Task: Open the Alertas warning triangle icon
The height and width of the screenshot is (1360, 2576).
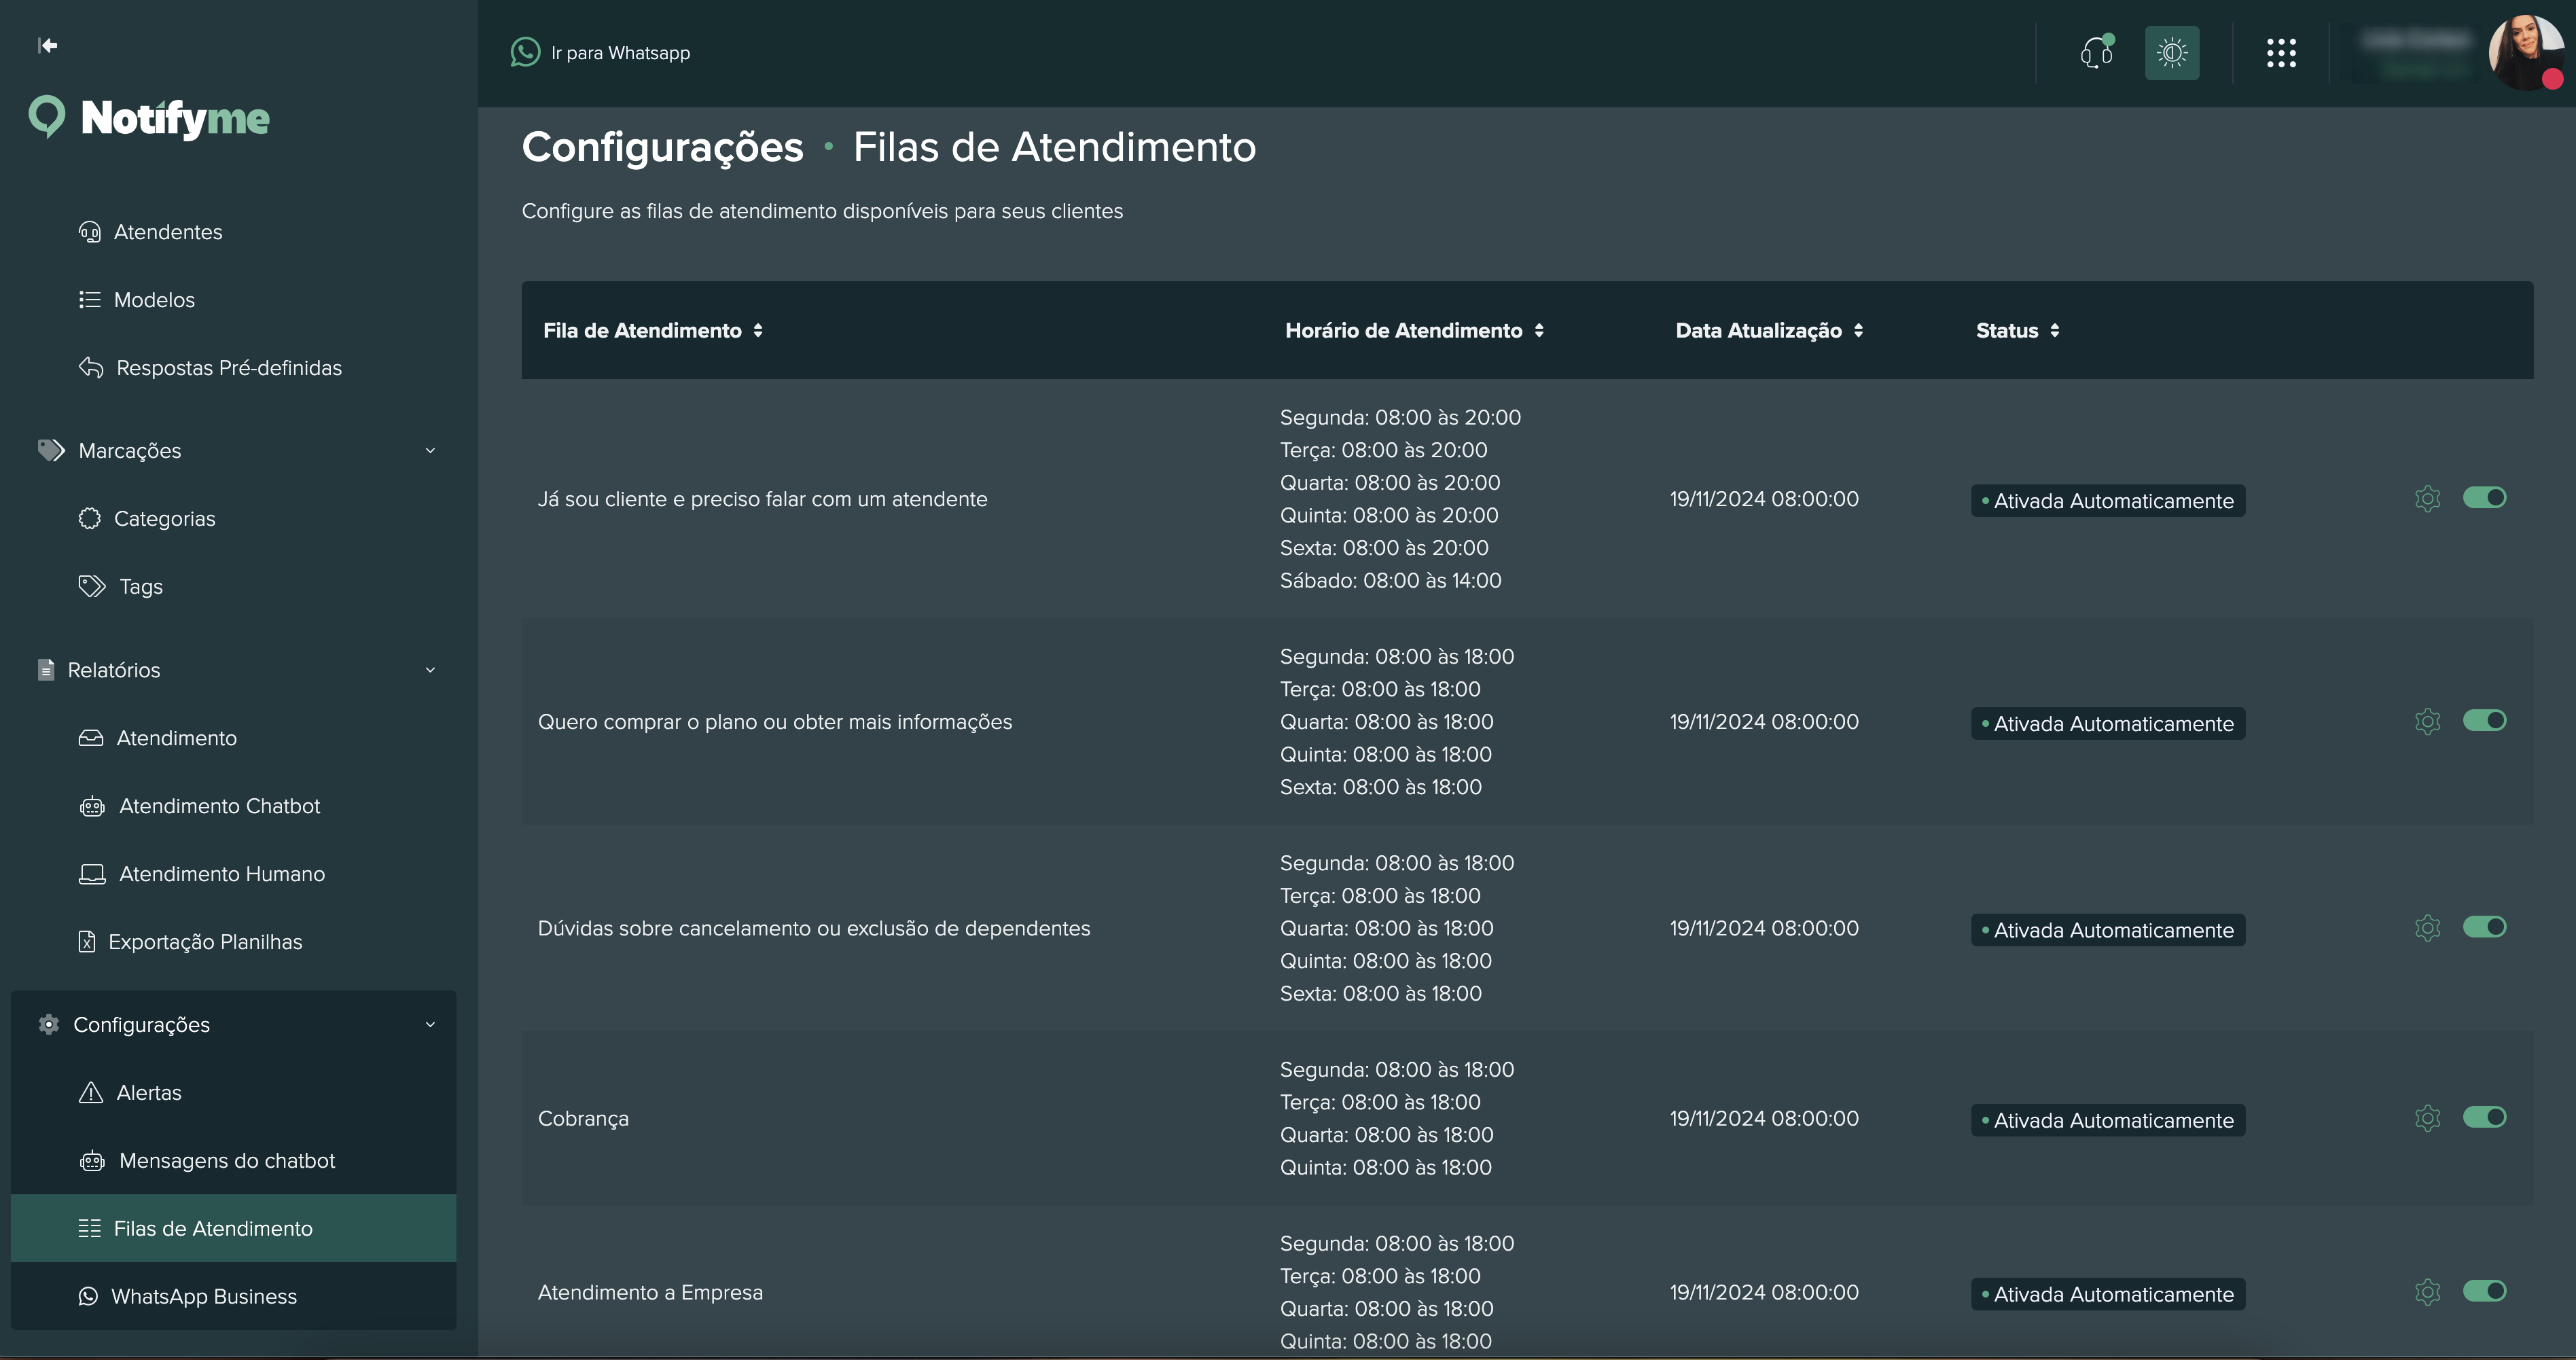Action: click(x=91, y=1092)
